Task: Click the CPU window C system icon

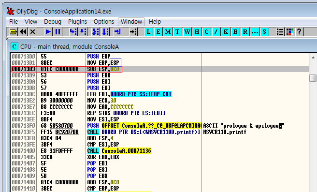Action: (x=14, y=46)
